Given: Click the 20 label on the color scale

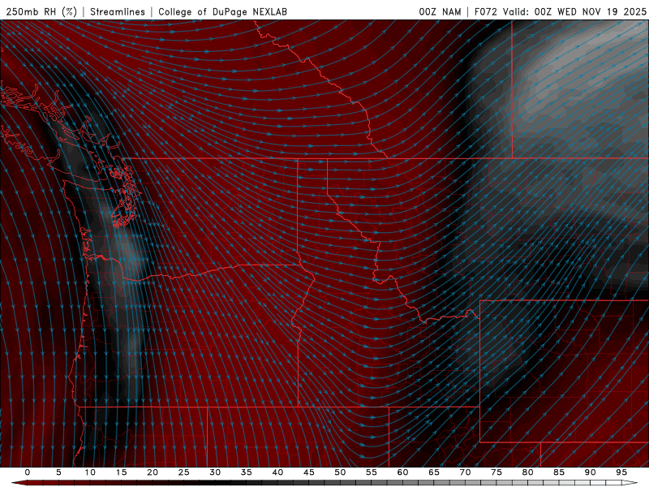Looking at the screenshot, I should [x=153, y=472].
